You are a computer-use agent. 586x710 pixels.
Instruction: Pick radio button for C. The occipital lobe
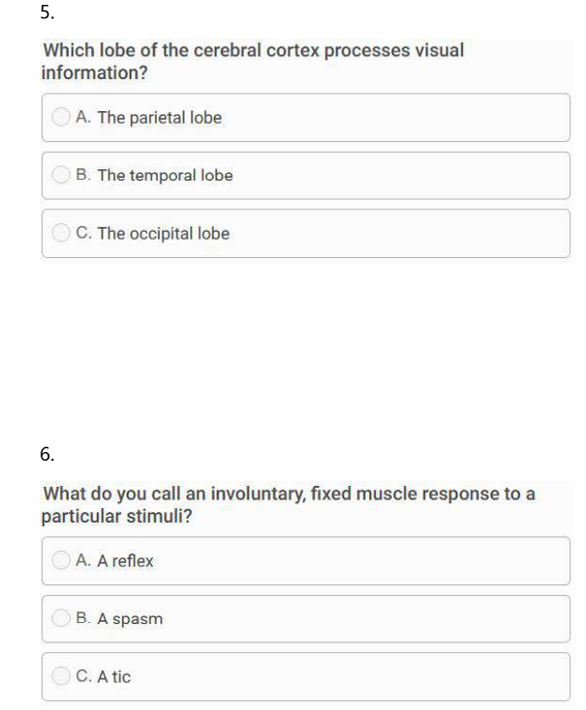[x=61, y=234]
